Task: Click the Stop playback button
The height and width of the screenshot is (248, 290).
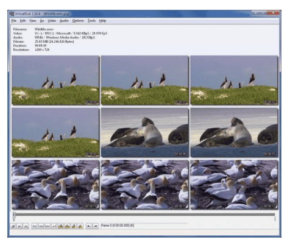Action: tap(13, 226)
